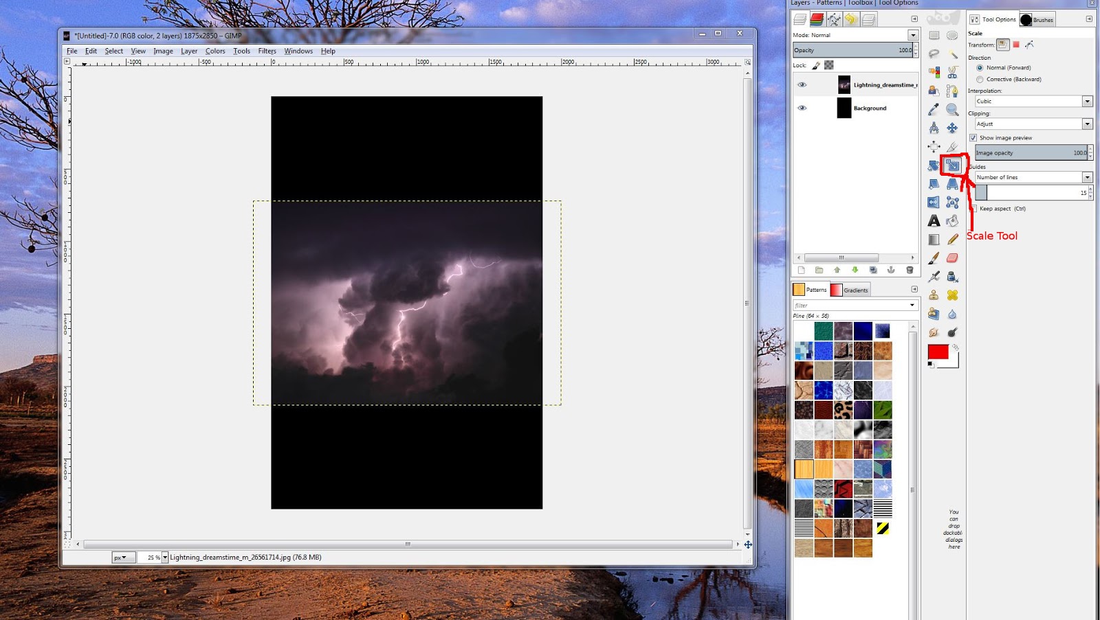Select the Shear tool
Screen dimensions: 1100x620
tap(934, 184)
